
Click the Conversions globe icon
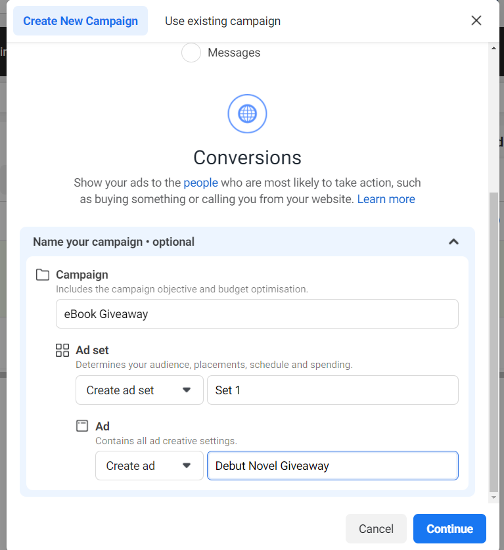247,114
